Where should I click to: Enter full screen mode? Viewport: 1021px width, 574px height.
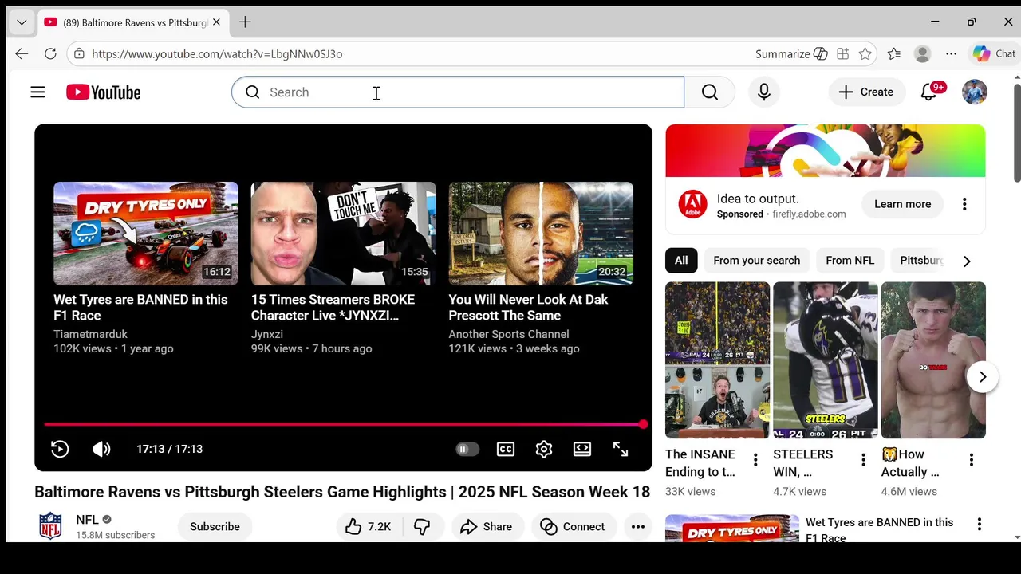(x=621, y=449)
